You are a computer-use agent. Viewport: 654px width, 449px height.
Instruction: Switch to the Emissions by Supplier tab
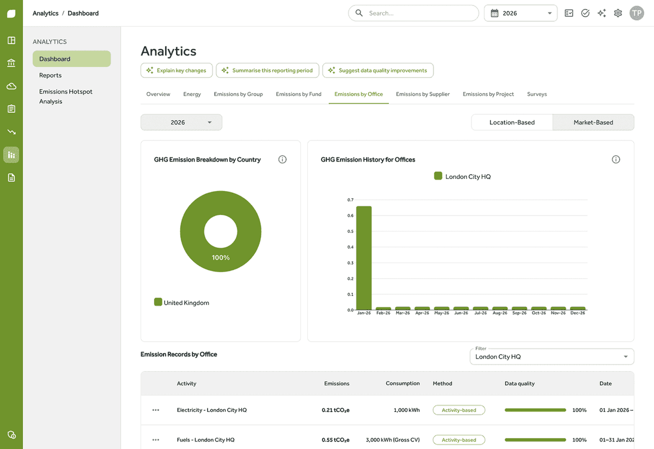coord(423,94)
